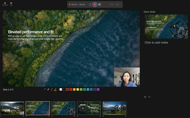190x118 pixels.
Task: Select slide 3 thumbnail in filmstrip
Action: [x=63, y=108]
